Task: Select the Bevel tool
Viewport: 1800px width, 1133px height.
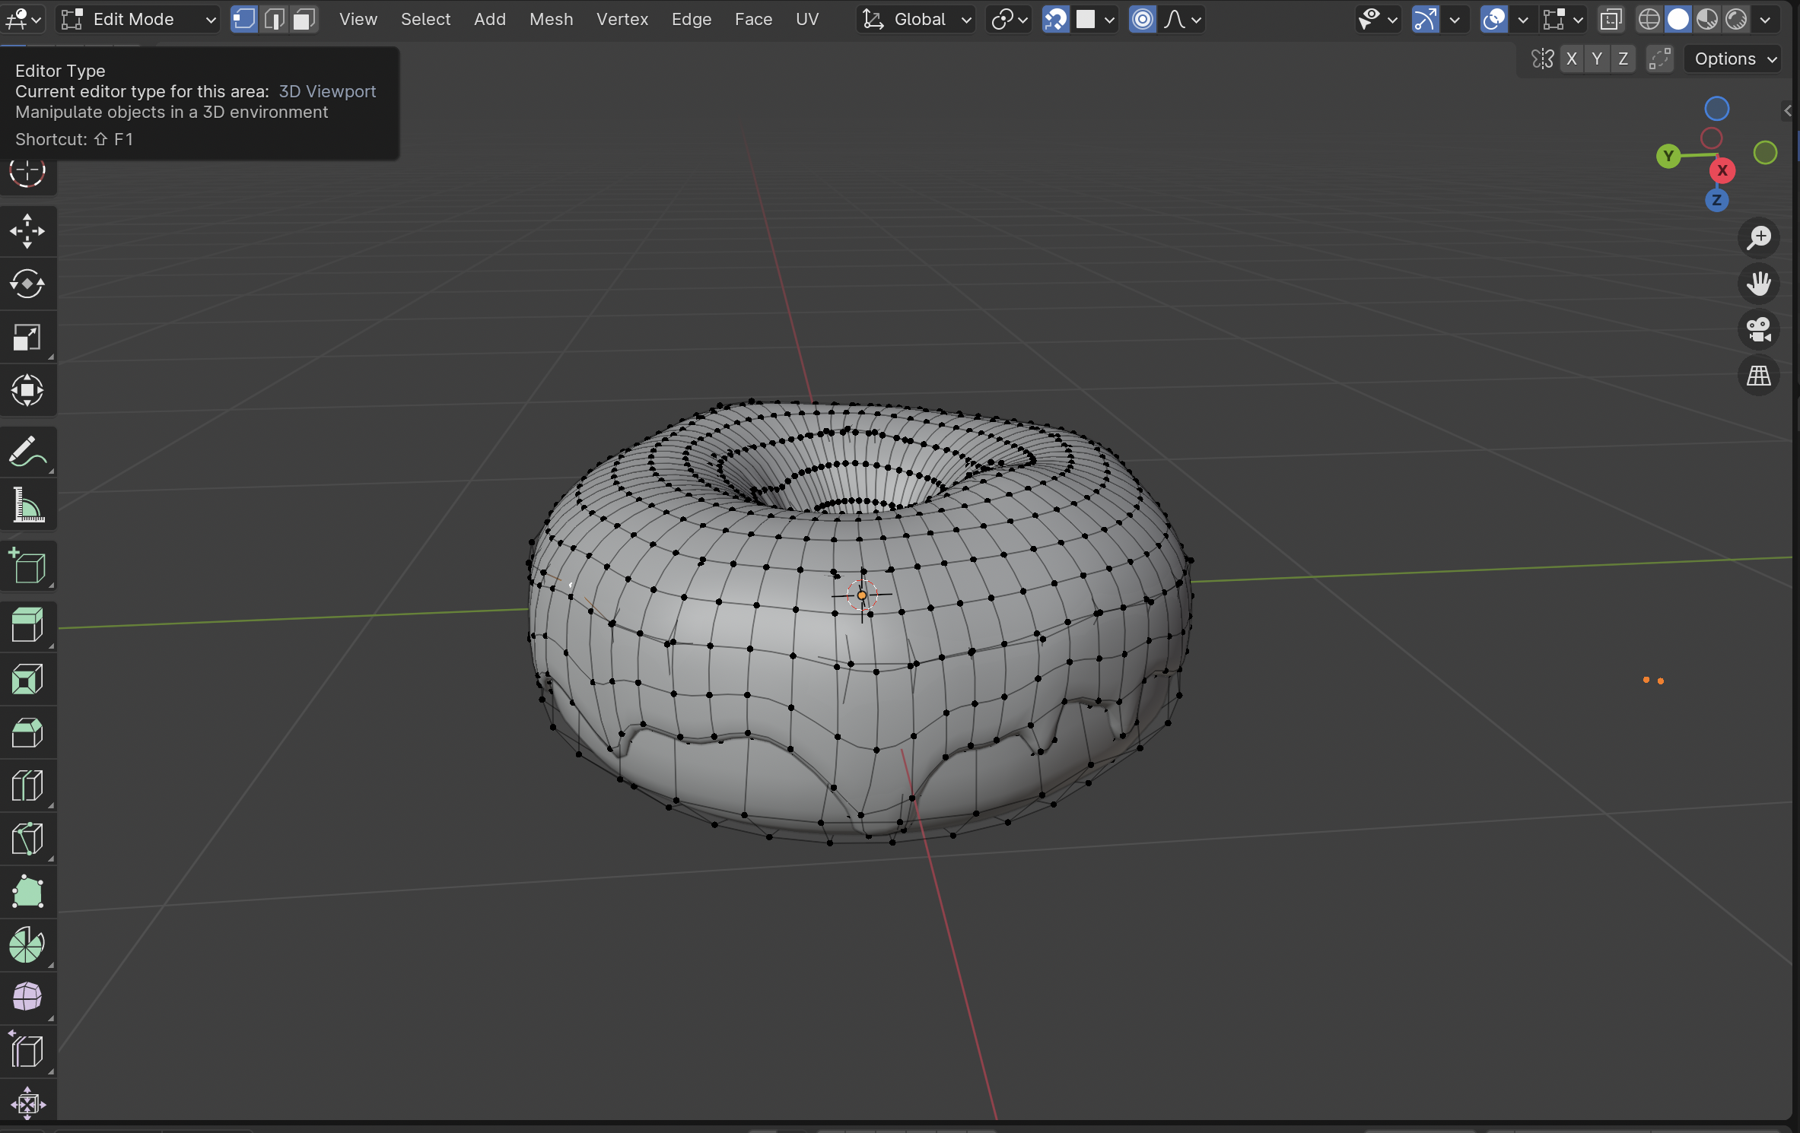Action: (x=27, y=733)
